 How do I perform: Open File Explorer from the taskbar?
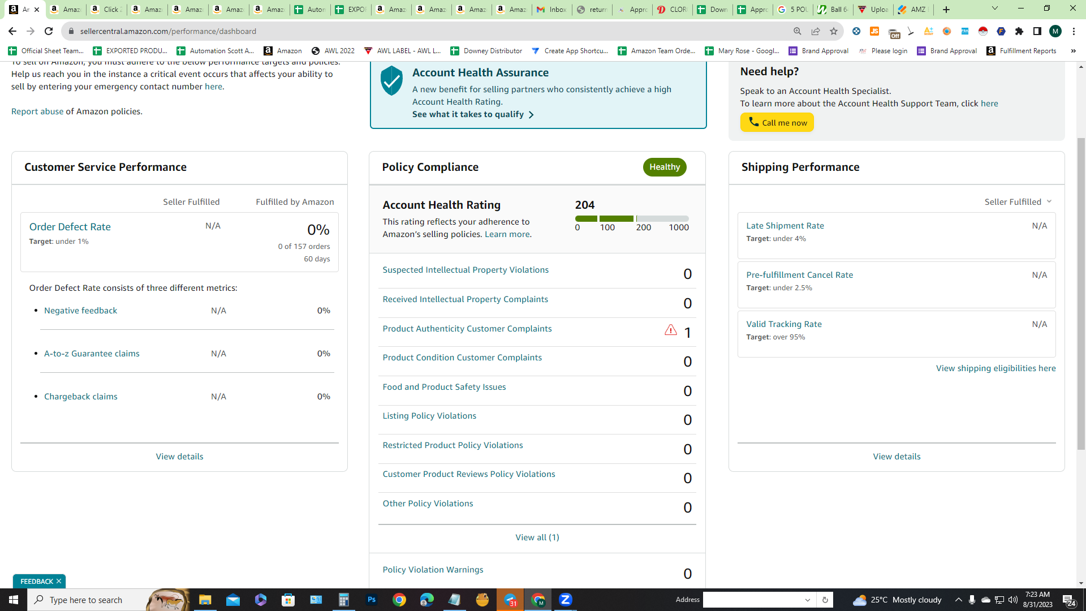point(205,600)
